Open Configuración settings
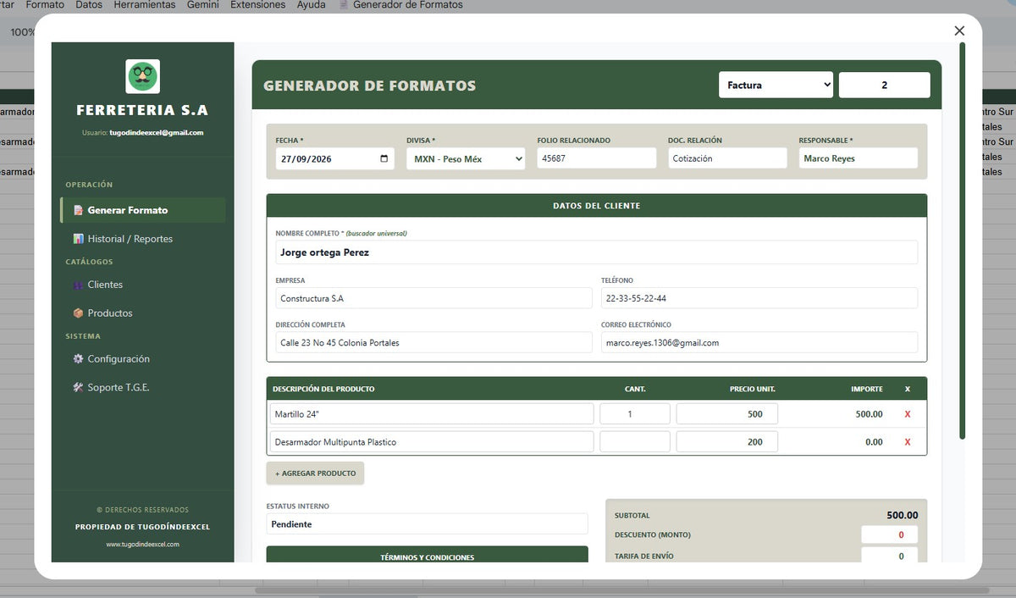This screenshot has height=598, width=1016. tap(142, 359)
